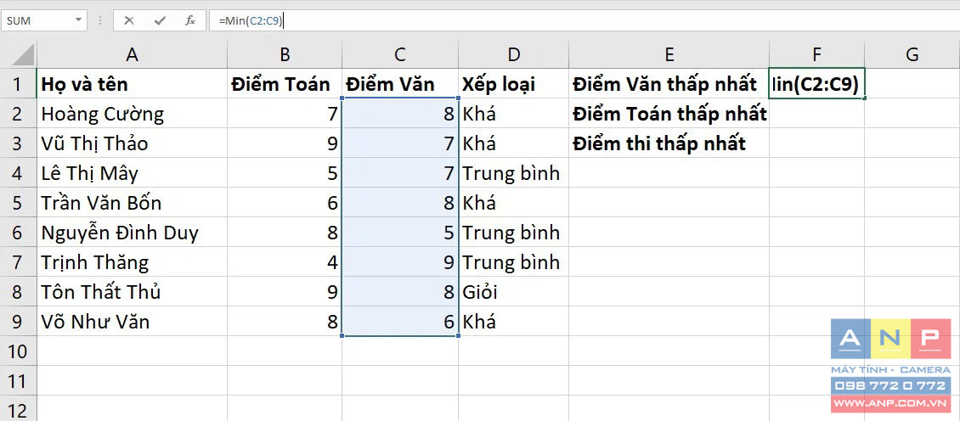Image resolution: width=960 pixels, height=421 pixels.
Task: Select row 10 header
Action: point(18,351)
